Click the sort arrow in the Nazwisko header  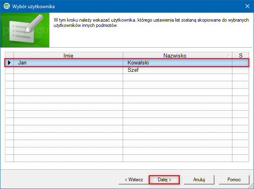tap(228, 56)
